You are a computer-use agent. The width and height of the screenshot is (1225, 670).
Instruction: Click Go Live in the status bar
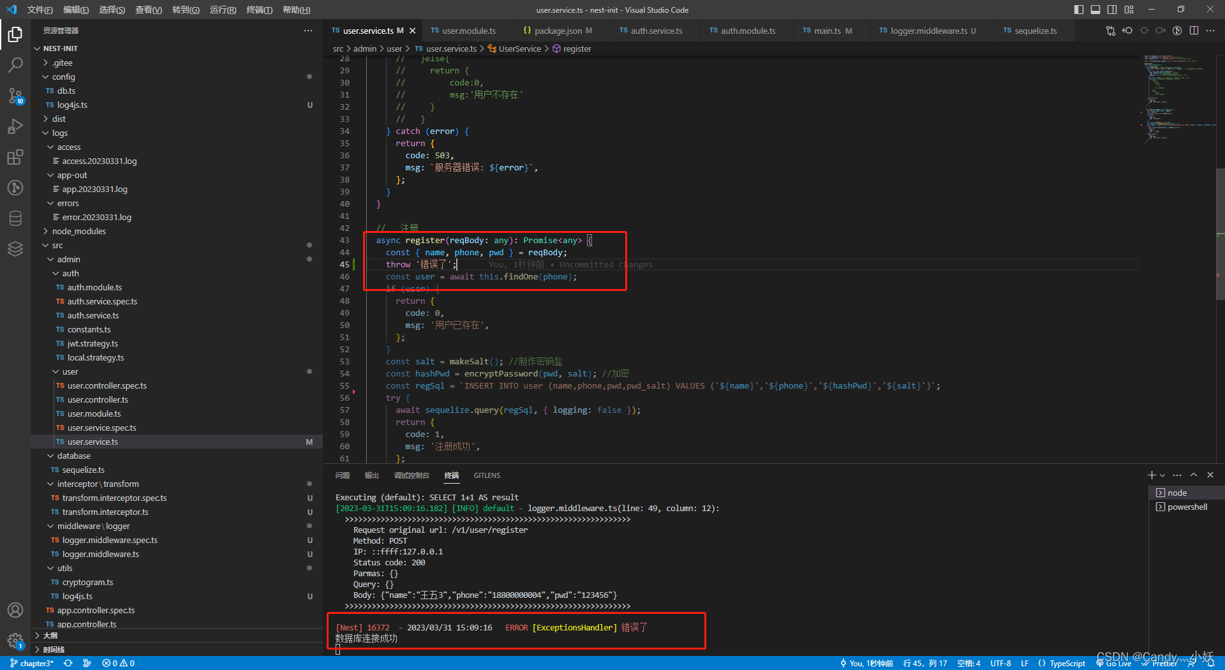tap(1114, 663)
